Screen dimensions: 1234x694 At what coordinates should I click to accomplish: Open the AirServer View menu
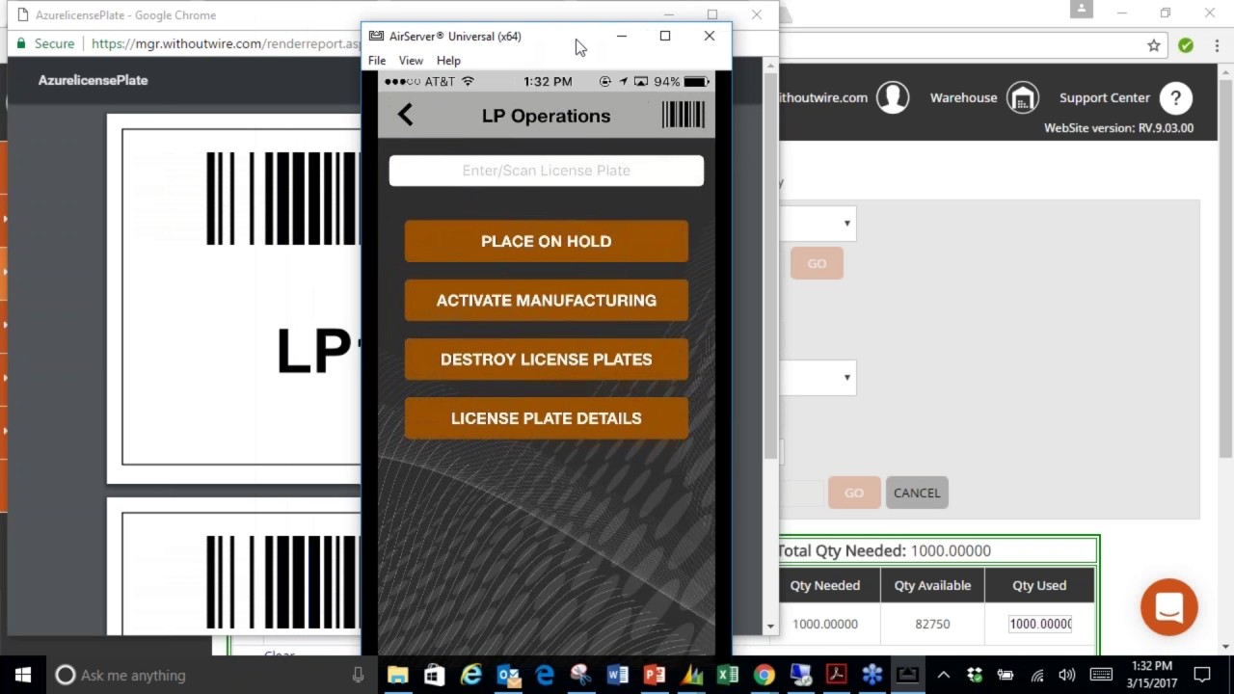411,60
